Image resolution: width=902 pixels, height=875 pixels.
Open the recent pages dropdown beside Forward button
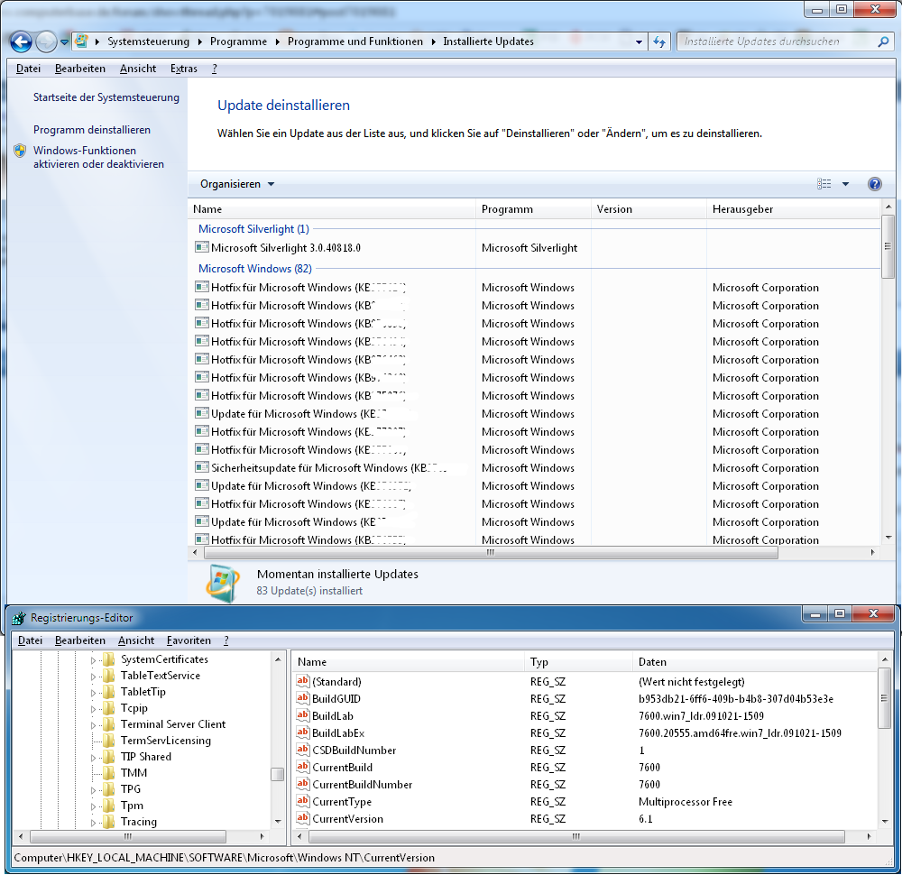tap(64, 42)
